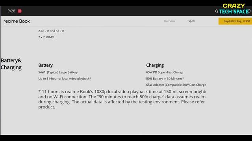Image resolution: width=252 pixels, height=141 pixels.
Task: Switch to the Overview tab
Action: click(169, 21)
